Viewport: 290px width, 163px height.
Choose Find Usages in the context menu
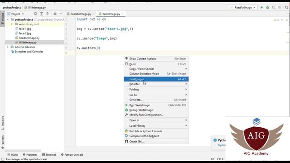click(x=156, y=79)
